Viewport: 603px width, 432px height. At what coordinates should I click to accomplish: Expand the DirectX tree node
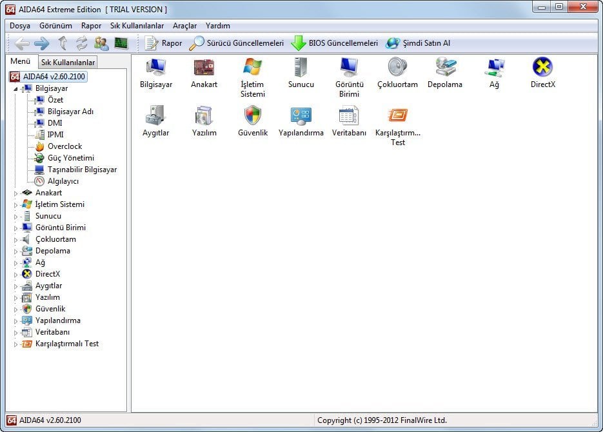(15, 275)
